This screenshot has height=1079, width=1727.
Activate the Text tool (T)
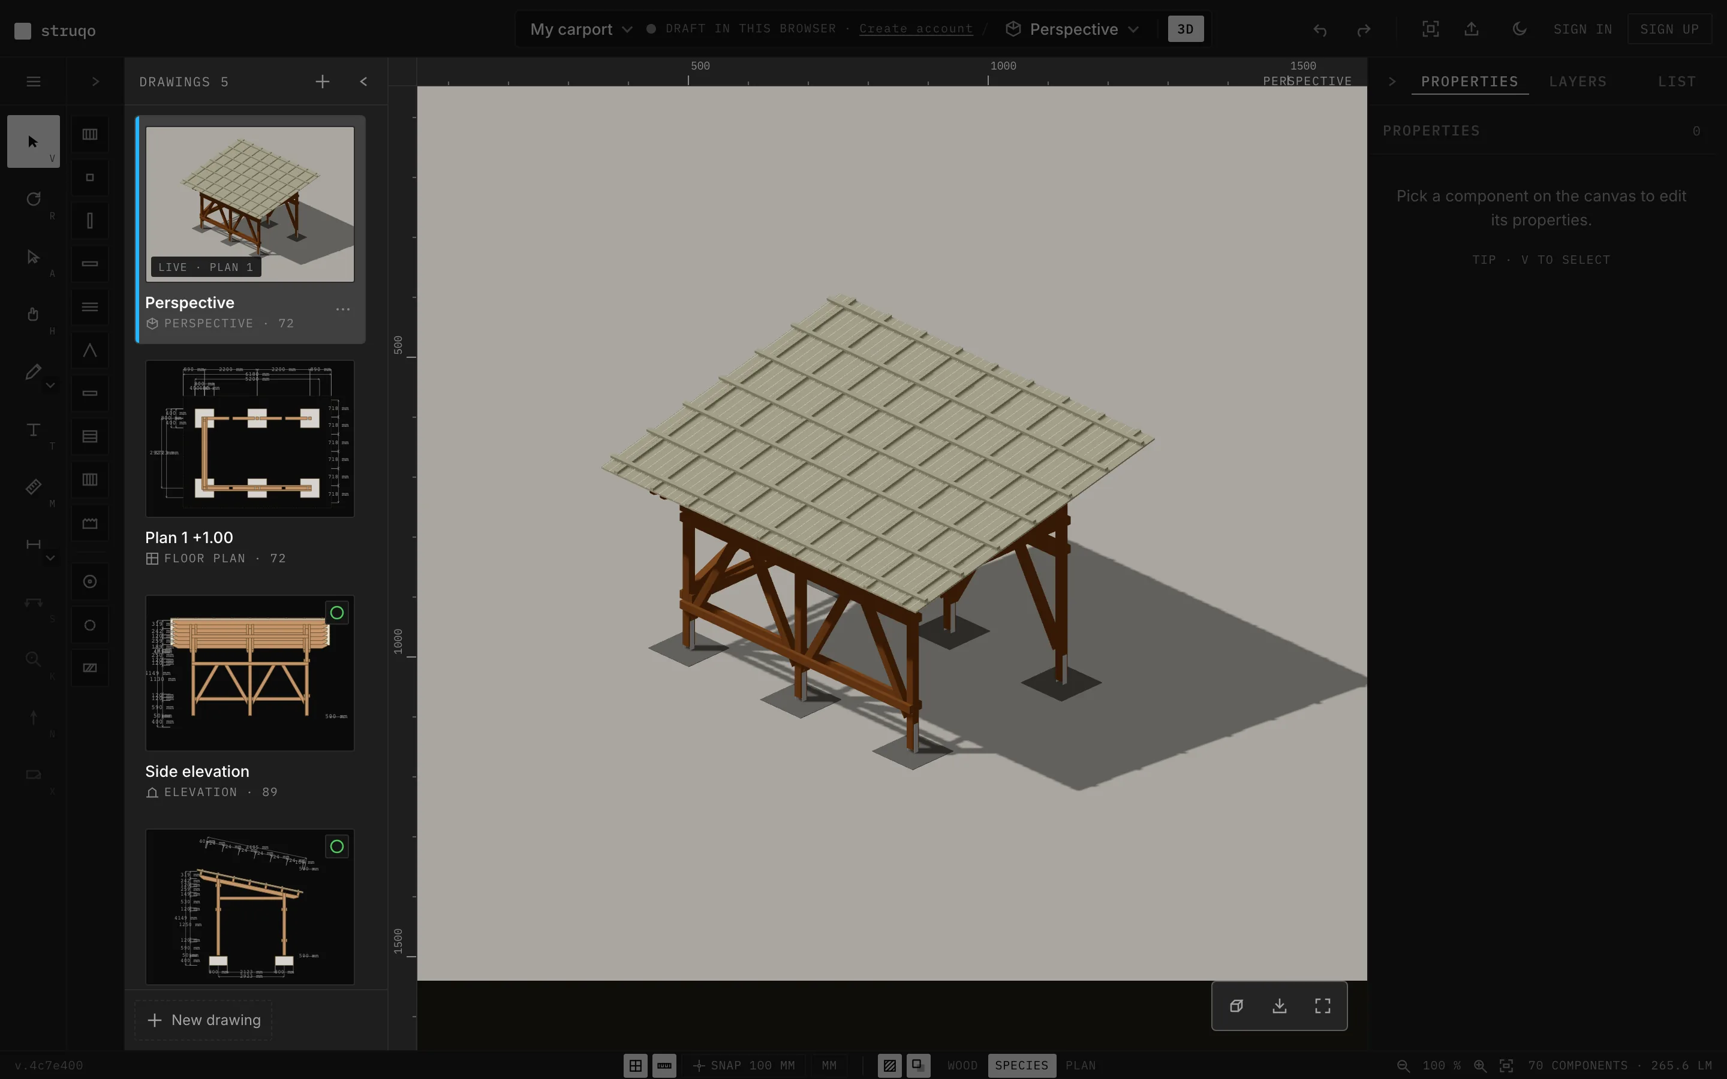[x=33, y=430]
